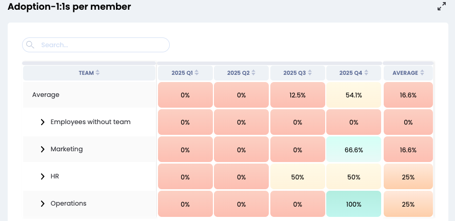
Task: Sort by the AVERAGE column arrows
Action: (422, 73)
